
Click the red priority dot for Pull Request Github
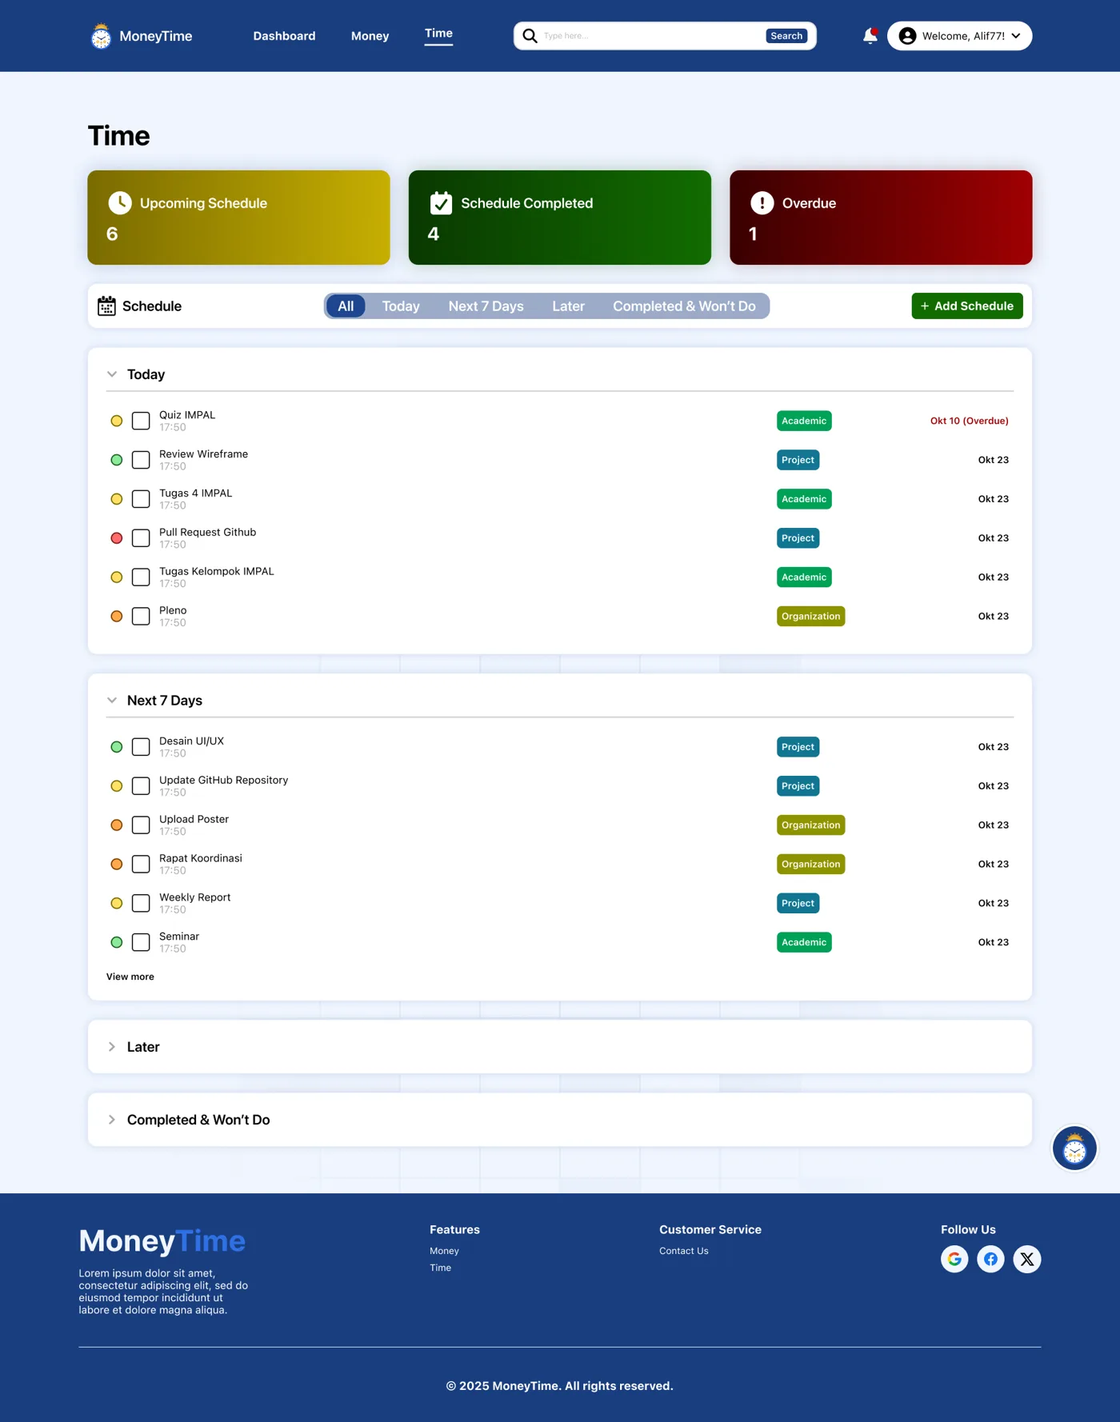(117, 538)
